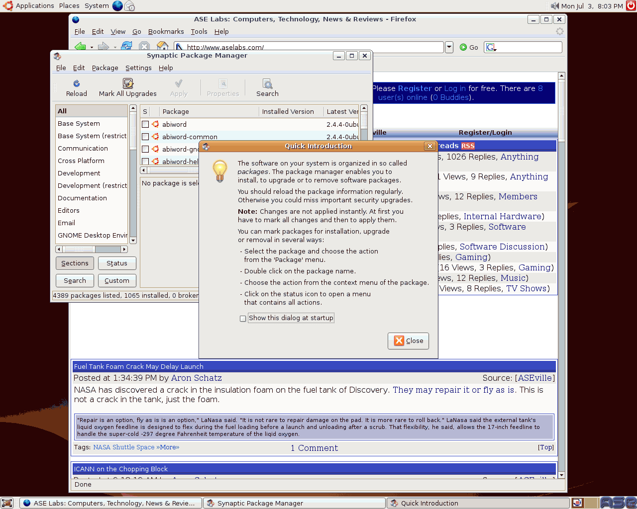The width and height of the screenshot is (637, 509).
Task: Click the 1 Comment link under the fuel tank article
Action: pyautogui.click(x=315, y=448)
